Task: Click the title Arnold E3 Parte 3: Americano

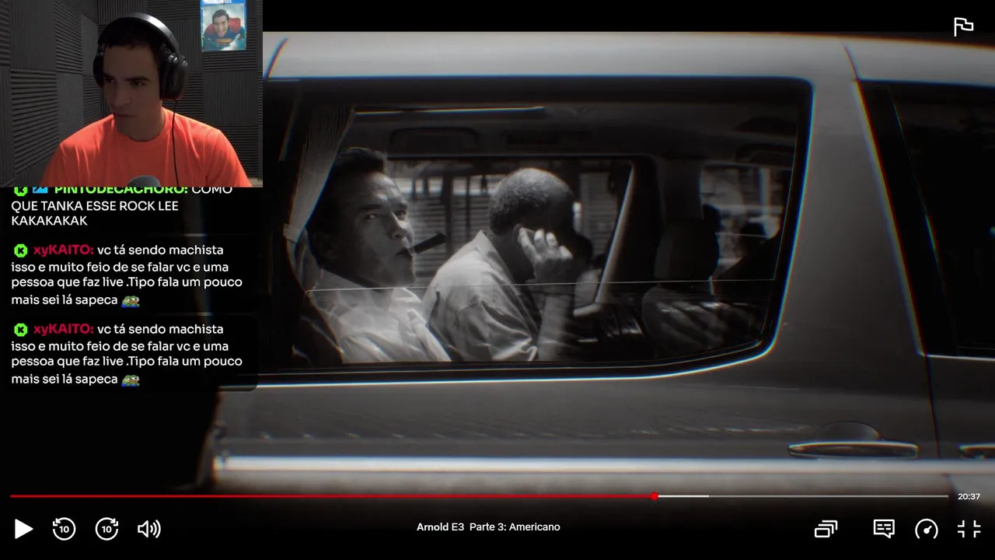Action: click(x=488, y=527)
